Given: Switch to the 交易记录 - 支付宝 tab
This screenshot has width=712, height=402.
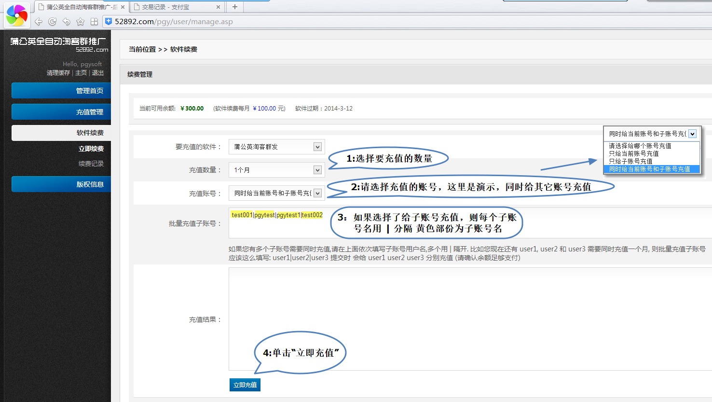Looking at the screenshot, I should click(x=177, y=7).
